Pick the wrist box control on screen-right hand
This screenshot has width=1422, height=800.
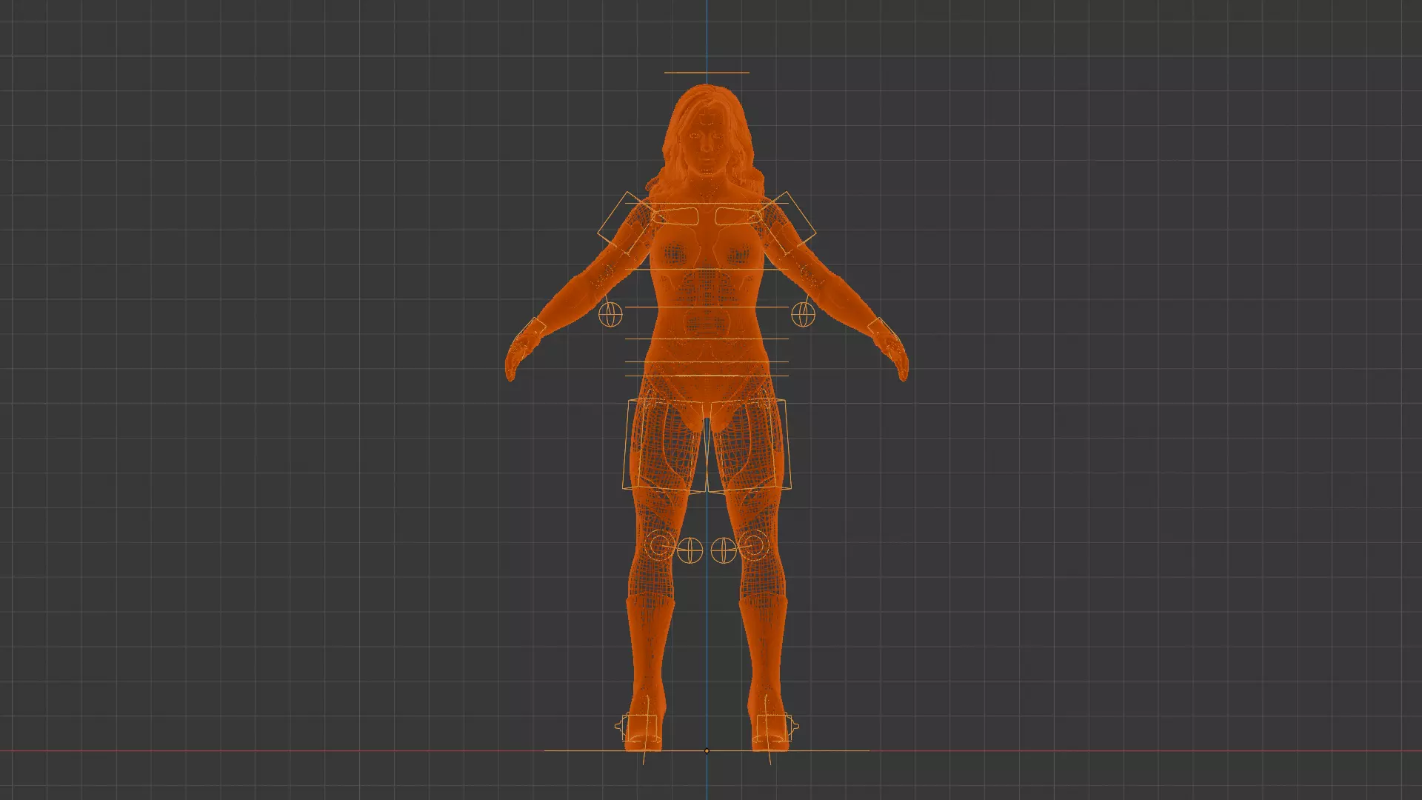point(881,330)
